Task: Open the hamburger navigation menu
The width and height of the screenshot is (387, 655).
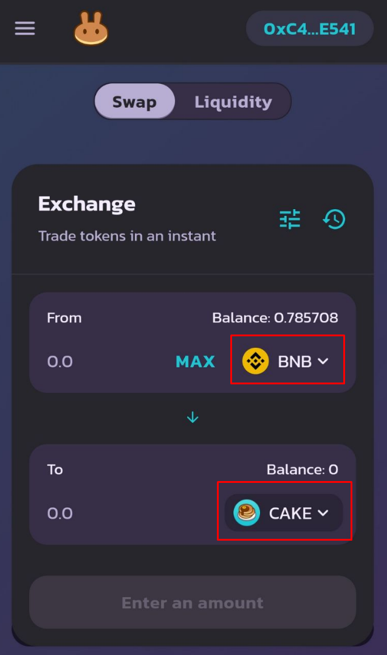Action: tap(25, 29)
